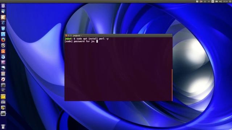Open the network indicator in top panel
The image size is (232, 130).
209,1
